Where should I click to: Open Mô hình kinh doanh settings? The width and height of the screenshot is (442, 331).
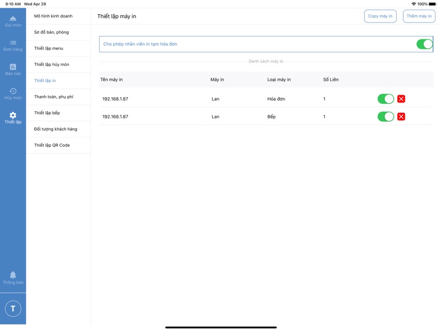(58, 16)
